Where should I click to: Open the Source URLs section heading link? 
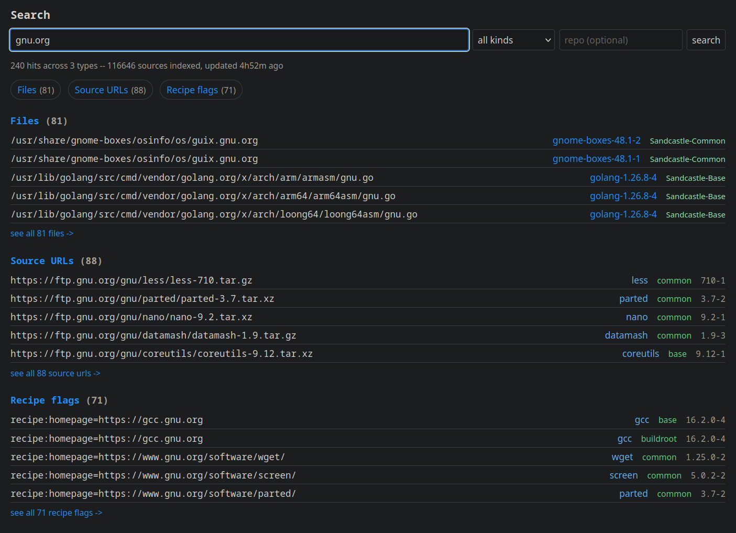(42, 261)
